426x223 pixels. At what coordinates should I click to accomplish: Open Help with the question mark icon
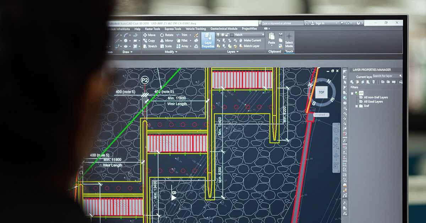[358, 23]
